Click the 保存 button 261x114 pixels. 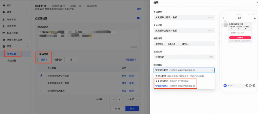tap(132, 109)
